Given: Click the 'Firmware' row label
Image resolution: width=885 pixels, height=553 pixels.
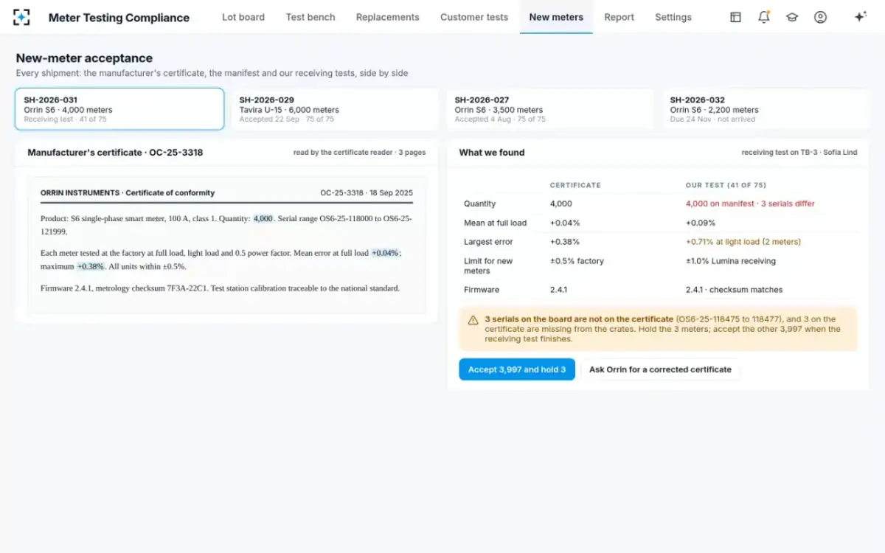Looking at the screenshot, I should pyautogui.click(x=482, y=290).
